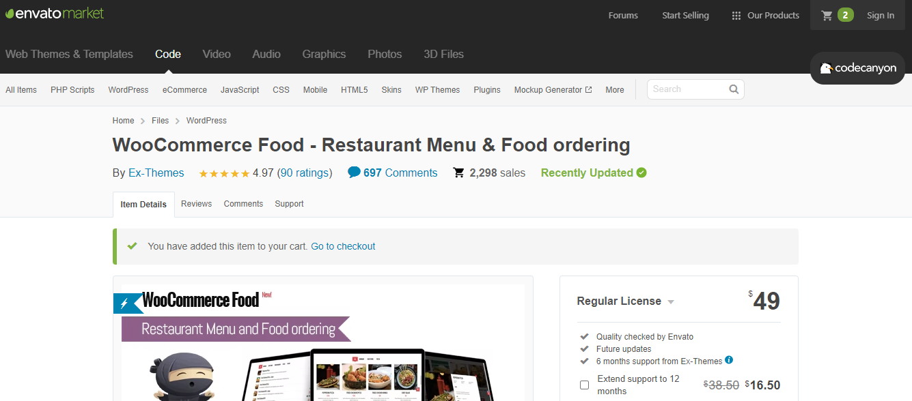Click the search magnifier icon
912x401 pixels.
point(734,89)
